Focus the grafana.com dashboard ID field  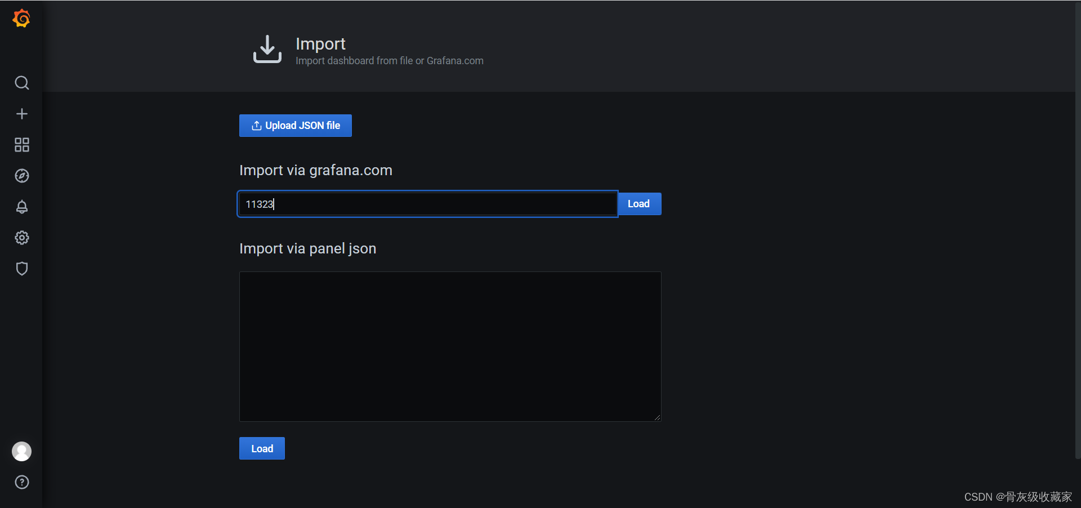428,204
